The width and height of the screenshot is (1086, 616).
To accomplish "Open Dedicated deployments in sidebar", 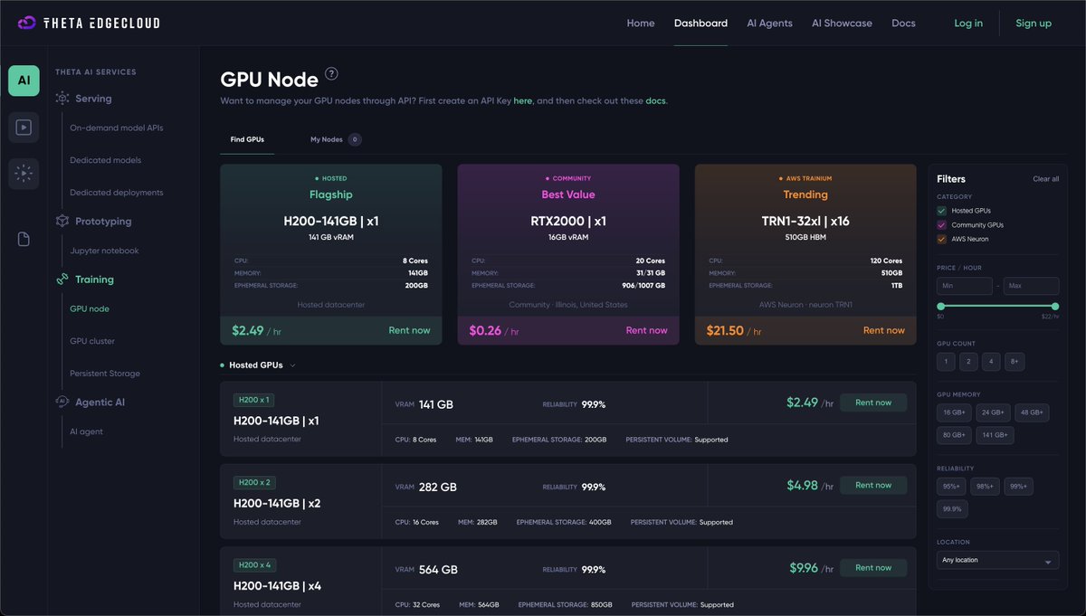I will tap(117, 193).
